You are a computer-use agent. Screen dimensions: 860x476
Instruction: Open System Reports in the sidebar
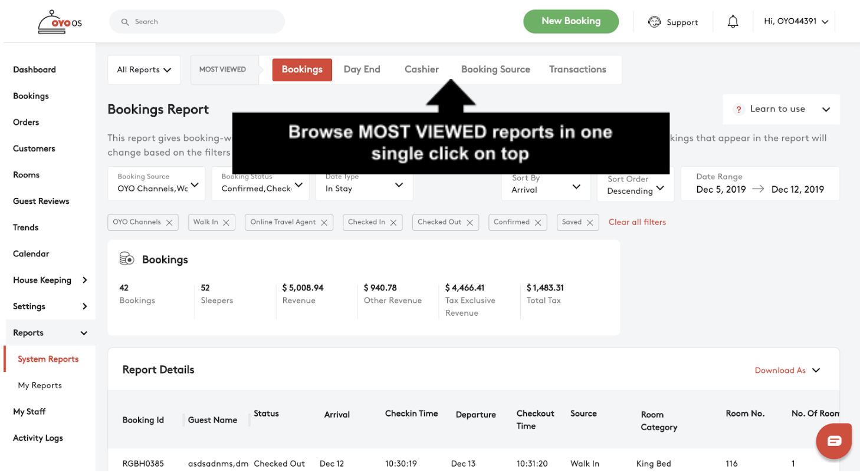tap(48, 359)
